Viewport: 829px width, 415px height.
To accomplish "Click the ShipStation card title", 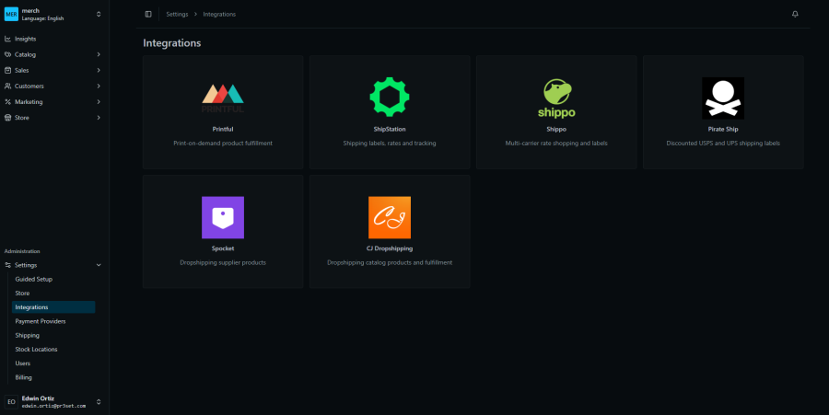I will (390, 130).
